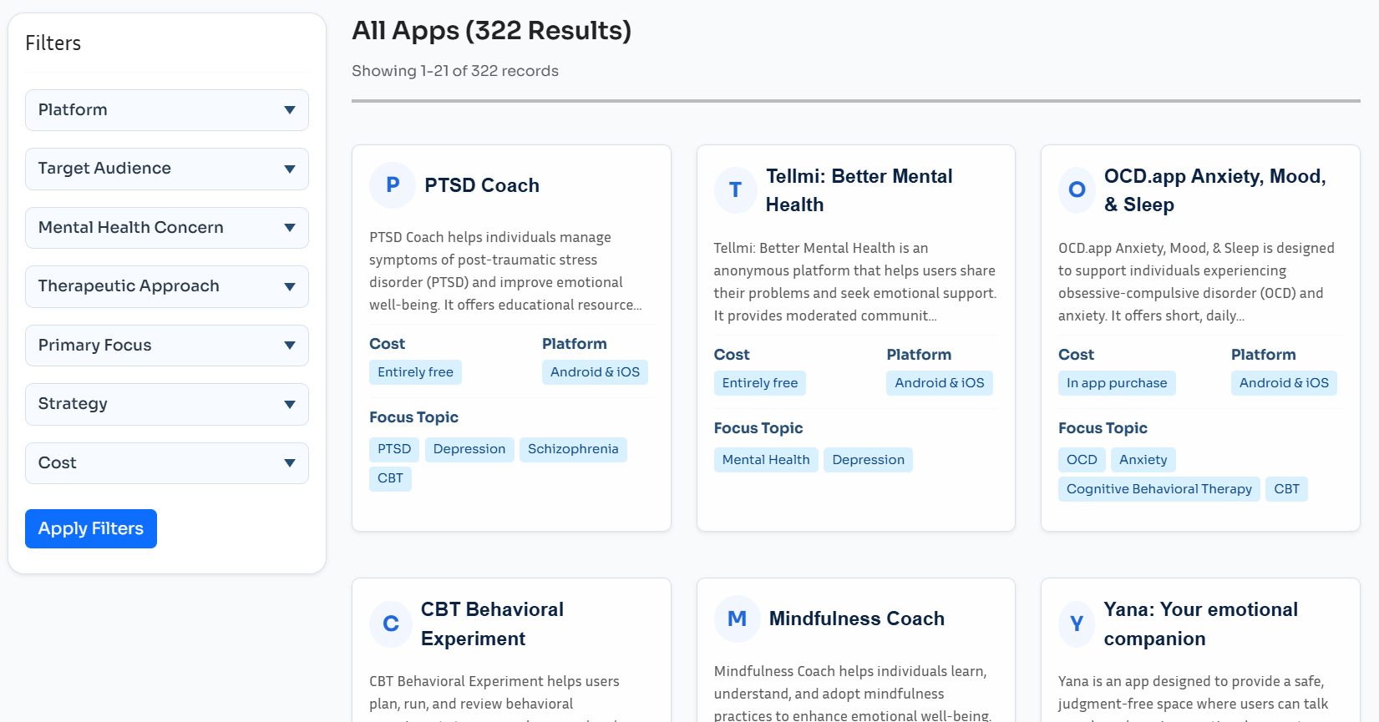Viewport: 1379px width, 722px height.
Task: Select the Schizophrenia tag on PTSD Coach
Action: (x=573, y=449)
